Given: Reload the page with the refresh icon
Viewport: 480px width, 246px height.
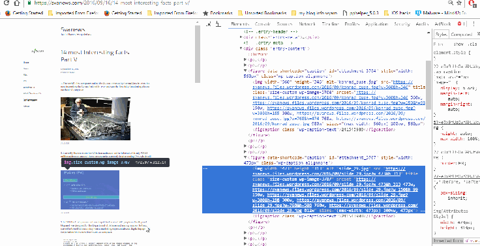Looking at the screenshot, I should point(7,3).
